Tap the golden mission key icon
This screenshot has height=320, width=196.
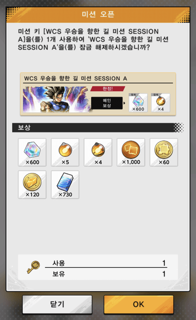point(33,267)
